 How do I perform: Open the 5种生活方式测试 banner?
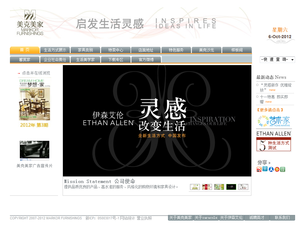tap(274, 145)
